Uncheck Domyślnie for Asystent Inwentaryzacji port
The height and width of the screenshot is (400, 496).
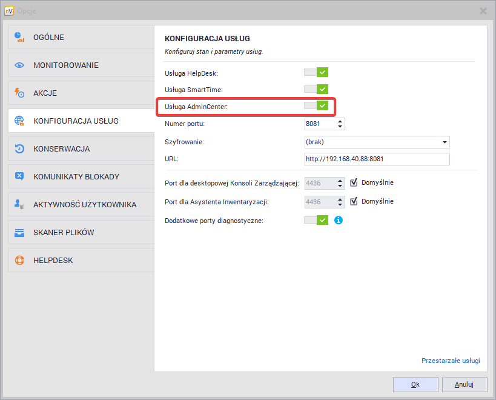(355, 201)
